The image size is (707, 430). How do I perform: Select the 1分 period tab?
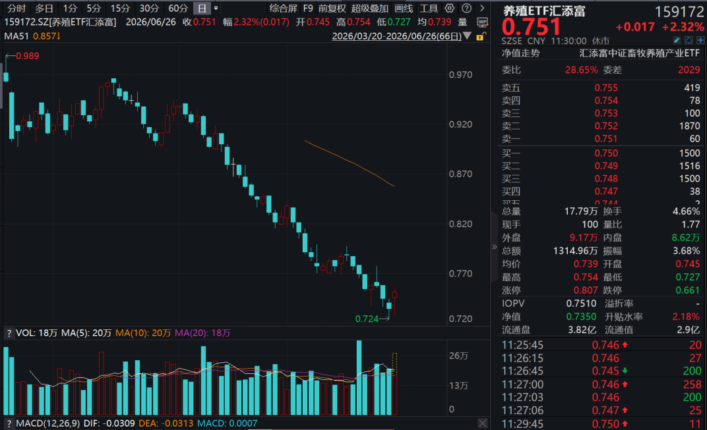click(70, 8)
